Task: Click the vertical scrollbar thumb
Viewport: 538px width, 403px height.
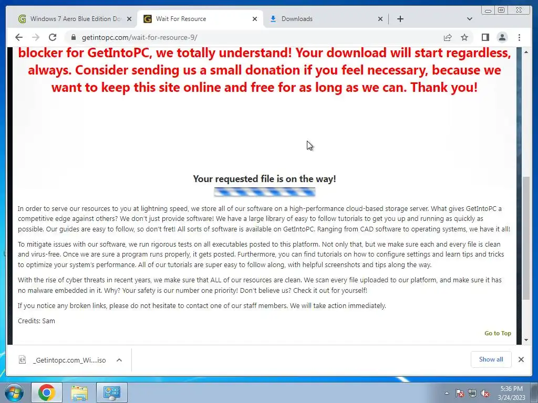Action: (526, 238)
